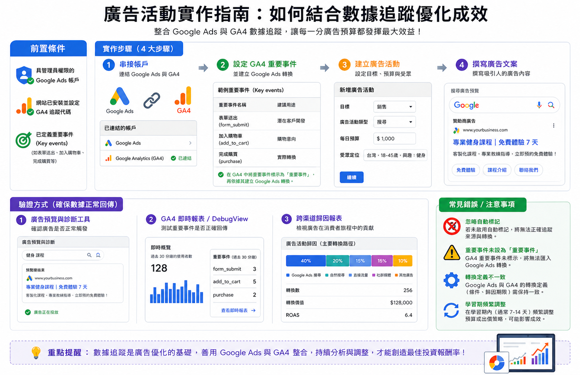Screen dimensions: 580x375
Task: Expand the Google Ads linked account row
Action: [x=148, y=143]
